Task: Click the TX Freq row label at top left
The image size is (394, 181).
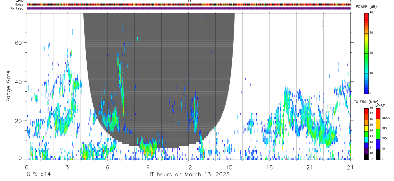Action: [17, 8]
